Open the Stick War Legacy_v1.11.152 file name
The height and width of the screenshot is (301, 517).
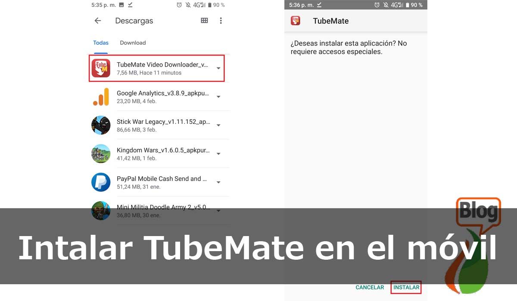(x=163, y=122)
